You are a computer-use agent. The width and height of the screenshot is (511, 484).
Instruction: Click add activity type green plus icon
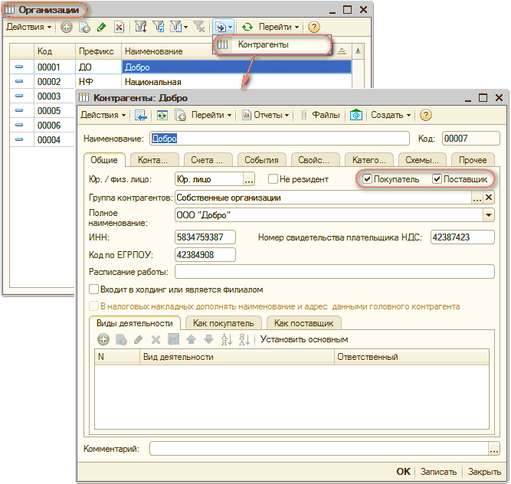point(103,339)
